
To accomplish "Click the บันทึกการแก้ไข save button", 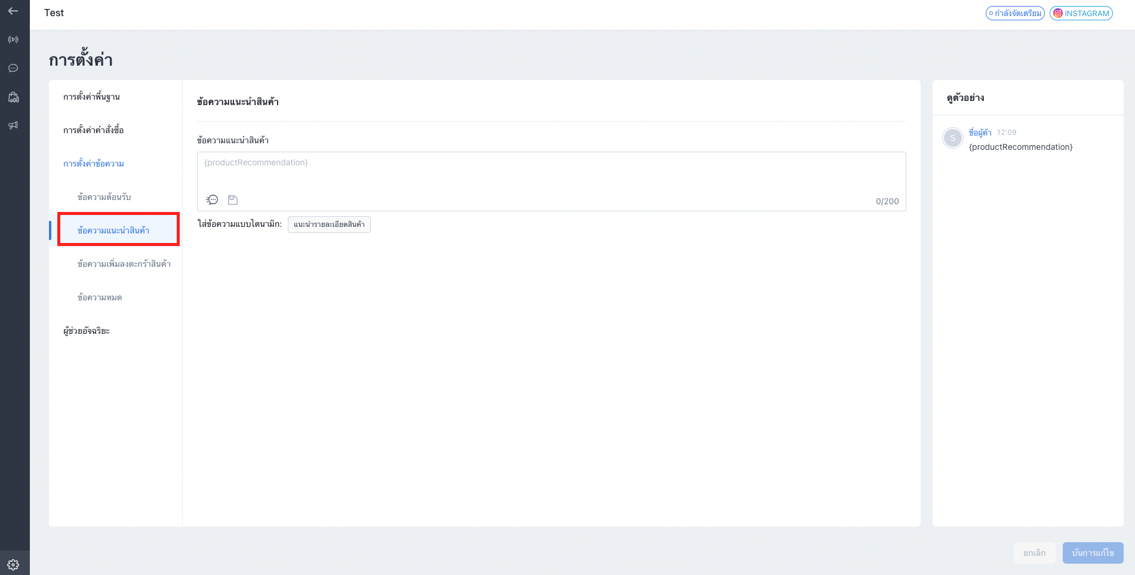I will point(1093,553).
